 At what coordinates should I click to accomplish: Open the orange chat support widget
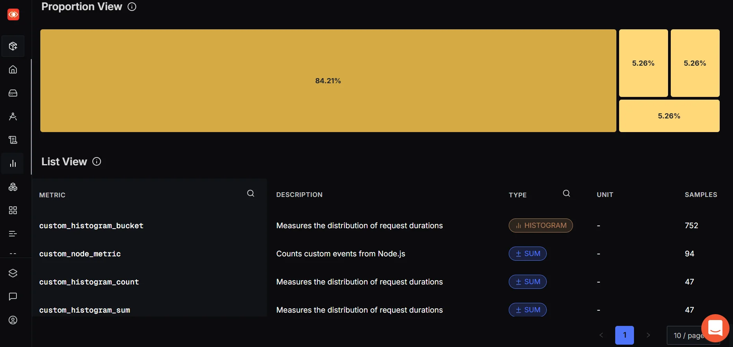(715, 328)
